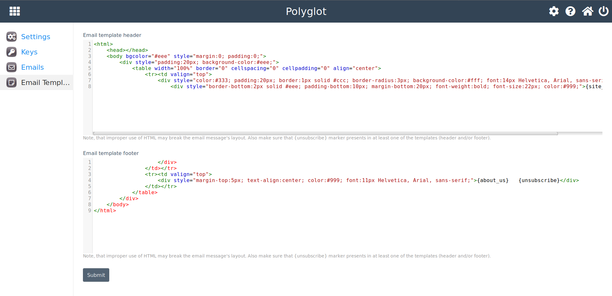Click the Polyglot title in header
The height and width of the screenshot is (296, 612).
point(306,11)
